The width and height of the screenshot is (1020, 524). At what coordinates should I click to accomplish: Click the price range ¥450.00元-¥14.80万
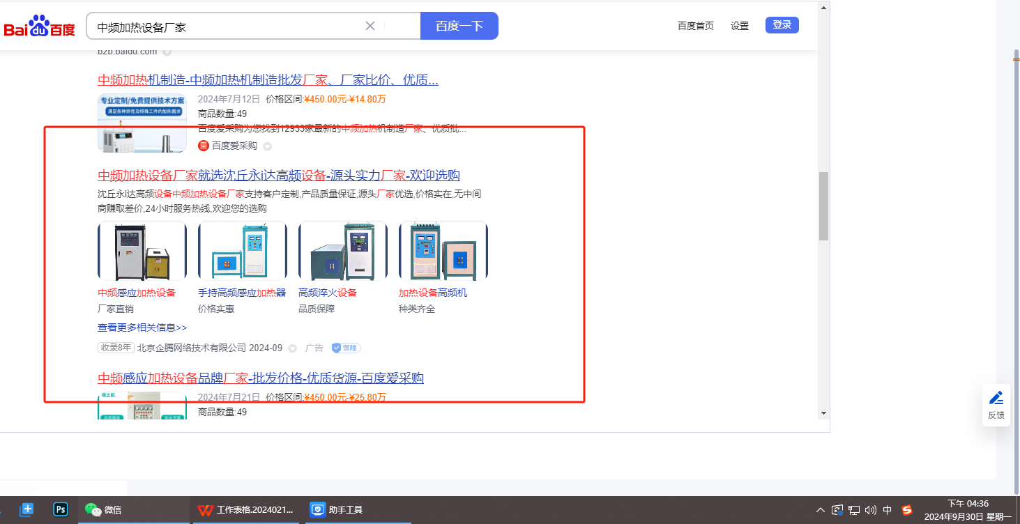(x=345, y=99)
